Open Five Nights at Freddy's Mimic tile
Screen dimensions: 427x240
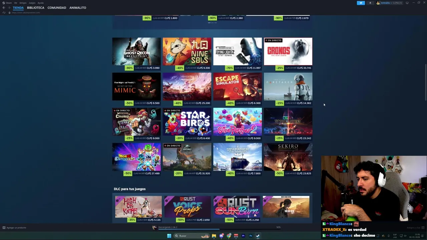pos(136,87)
